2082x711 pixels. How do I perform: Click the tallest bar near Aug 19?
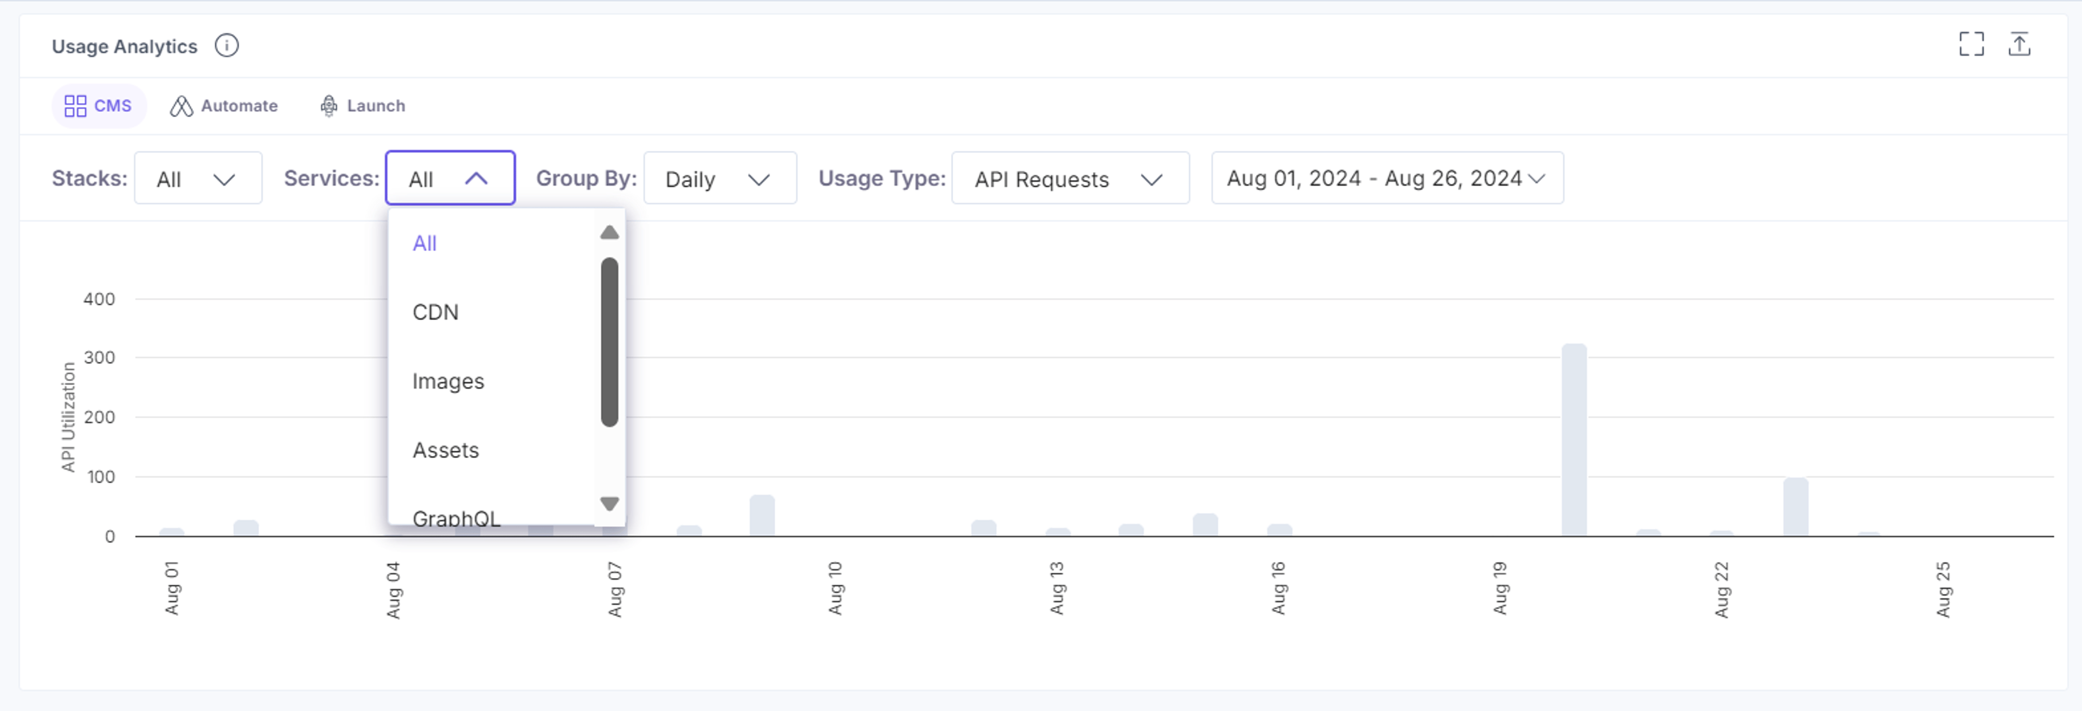[1573, 439]
